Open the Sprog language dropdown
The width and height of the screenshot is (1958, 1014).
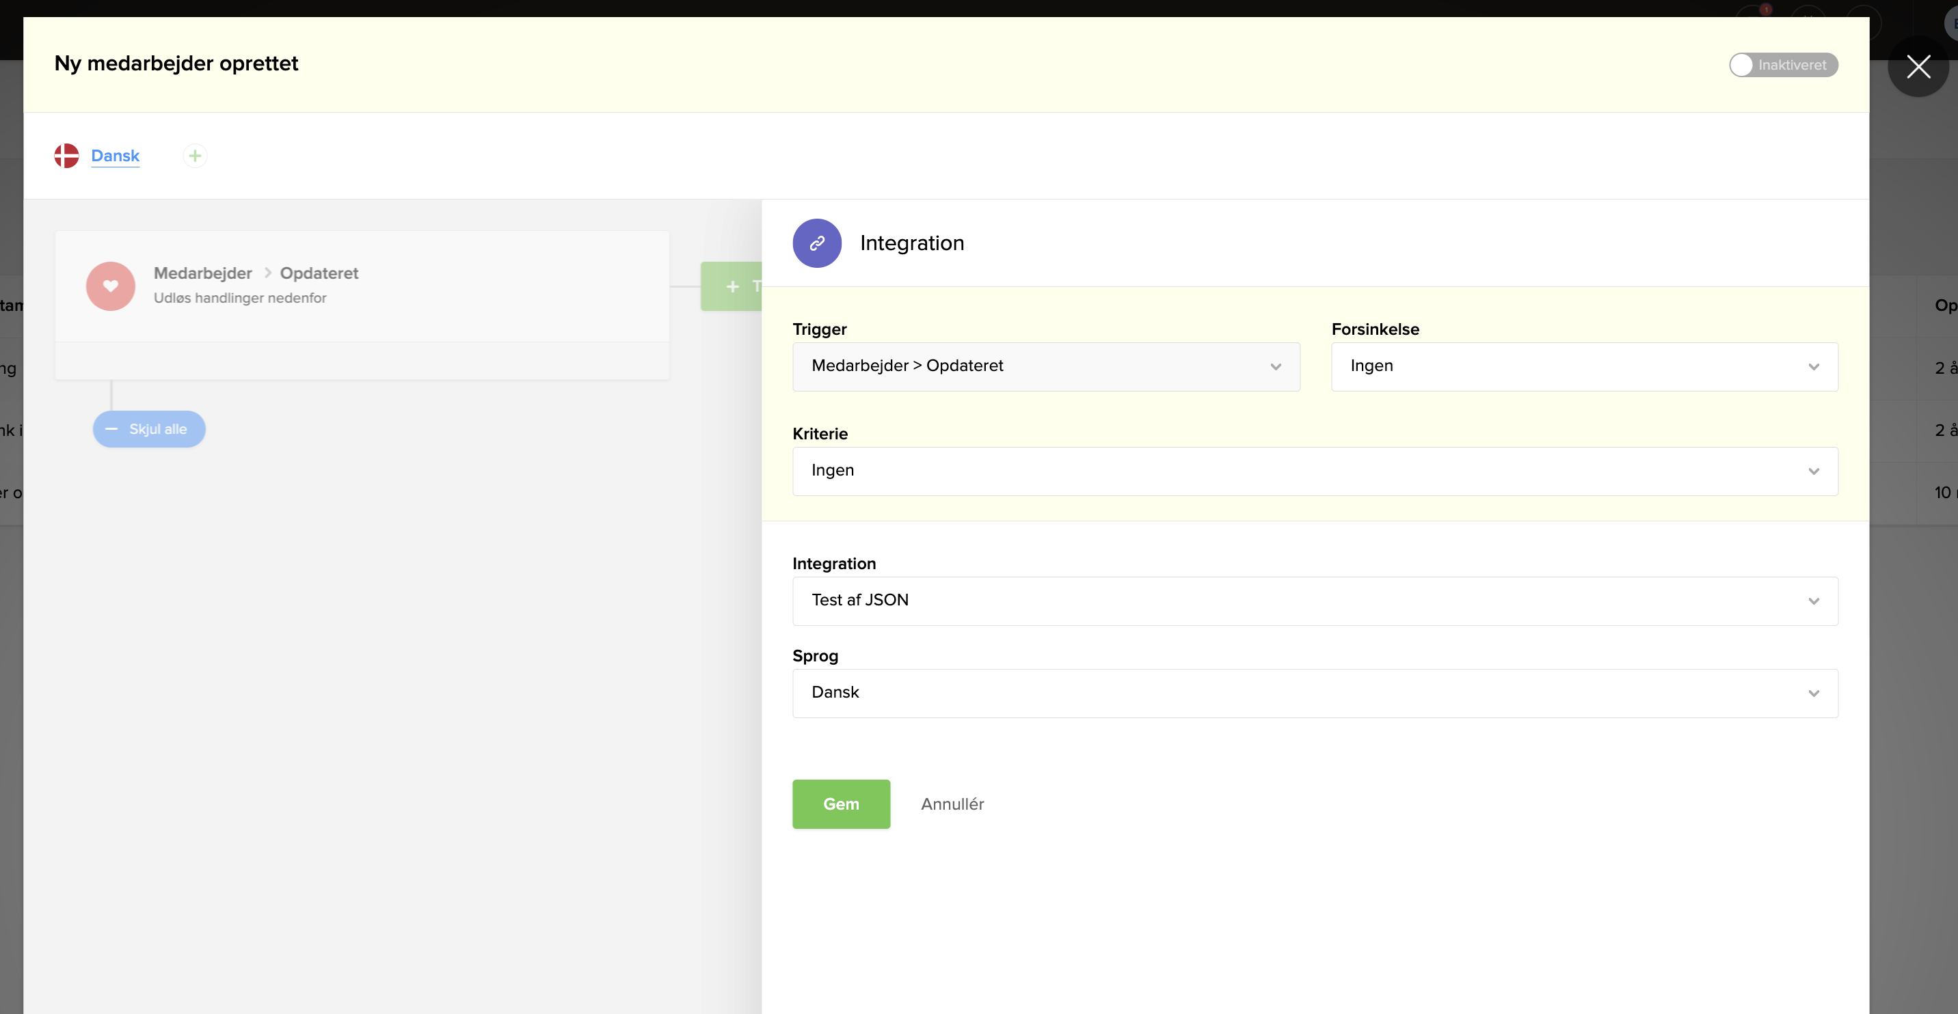point(1314,693)
